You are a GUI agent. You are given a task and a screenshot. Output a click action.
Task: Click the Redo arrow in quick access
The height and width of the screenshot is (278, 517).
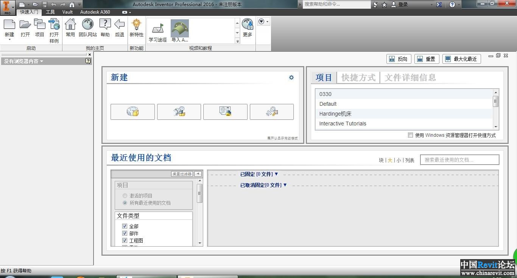click(x=63, y=5)
